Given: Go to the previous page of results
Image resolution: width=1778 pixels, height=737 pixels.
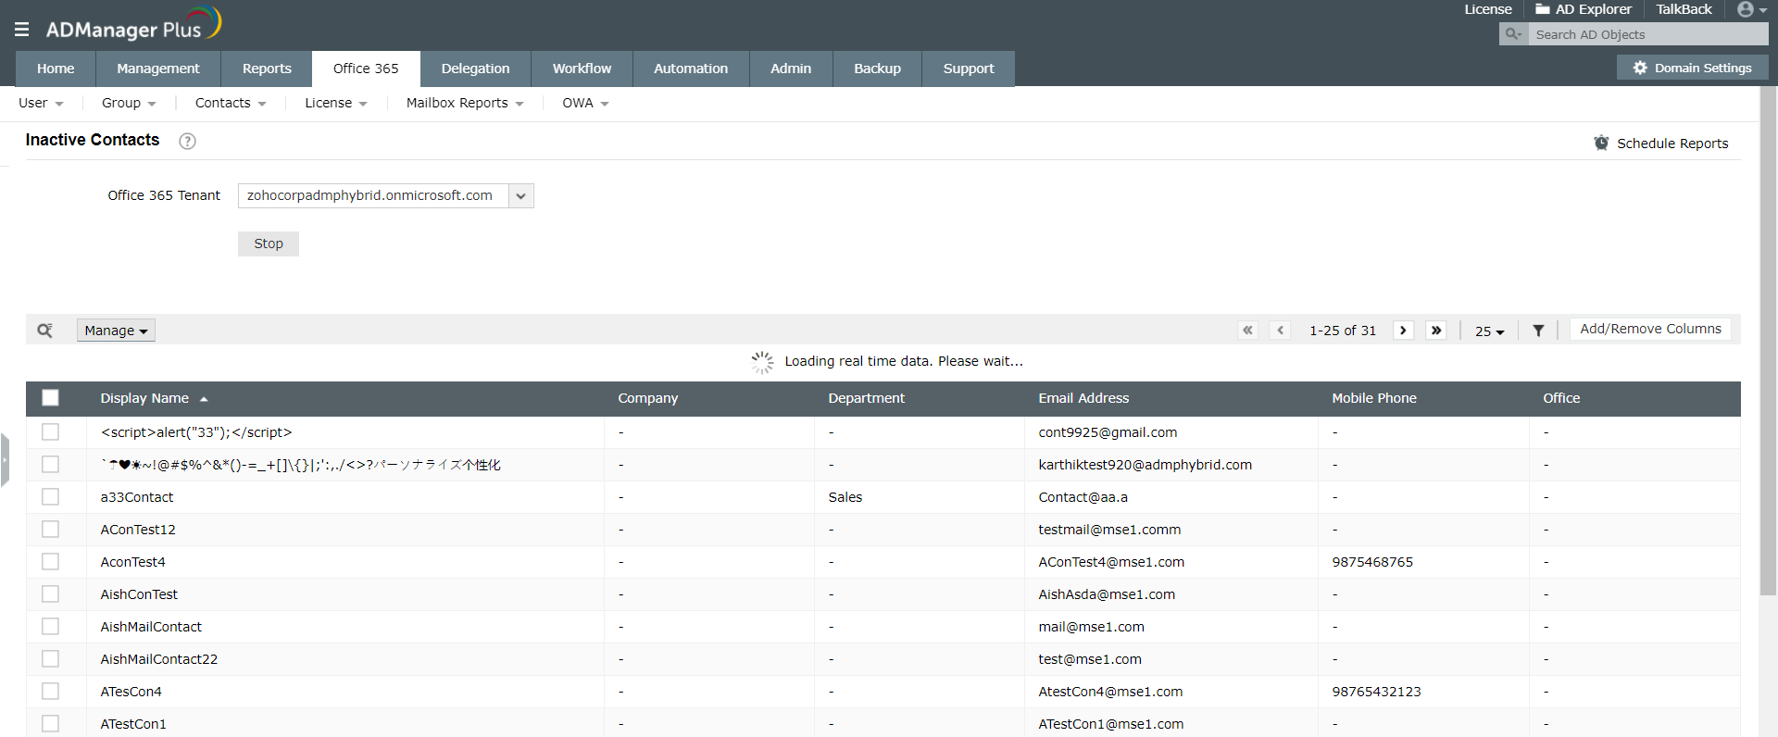Looking at the screenshot, I should (x=1280, y=331).
